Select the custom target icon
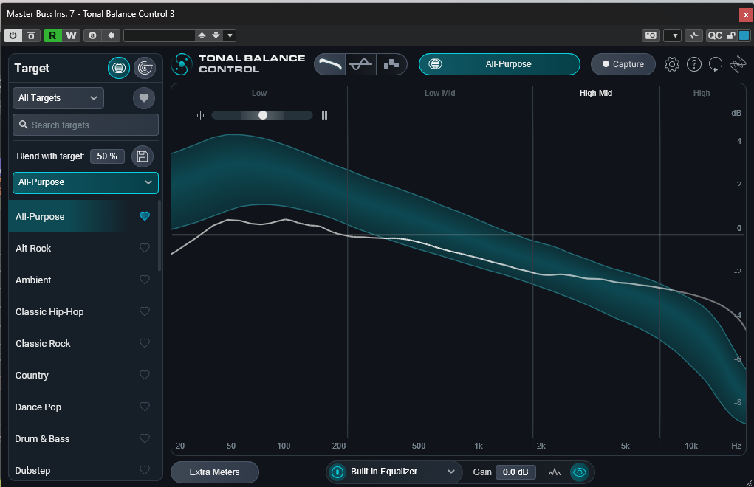This screenshot has width=754, height=487. (145, 68)
